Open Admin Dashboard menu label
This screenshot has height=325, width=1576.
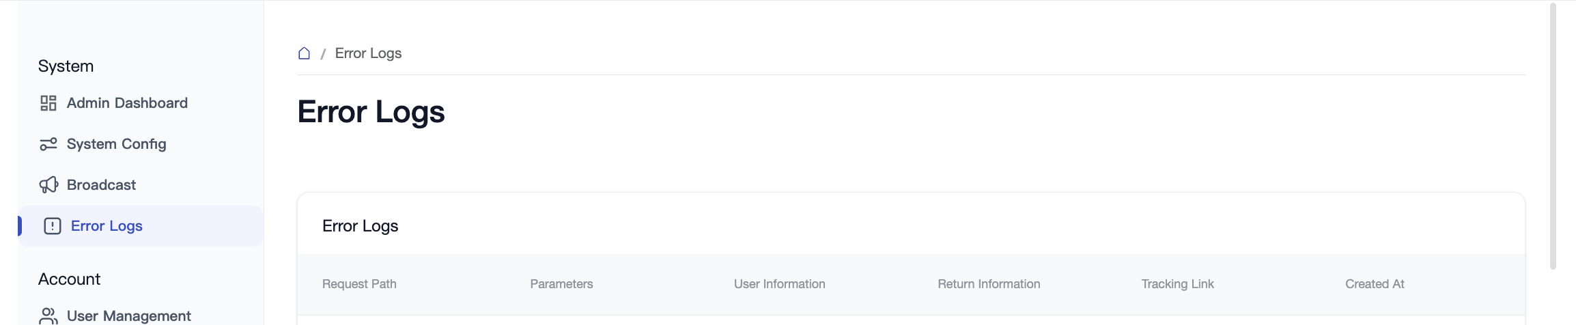[127, 103]
